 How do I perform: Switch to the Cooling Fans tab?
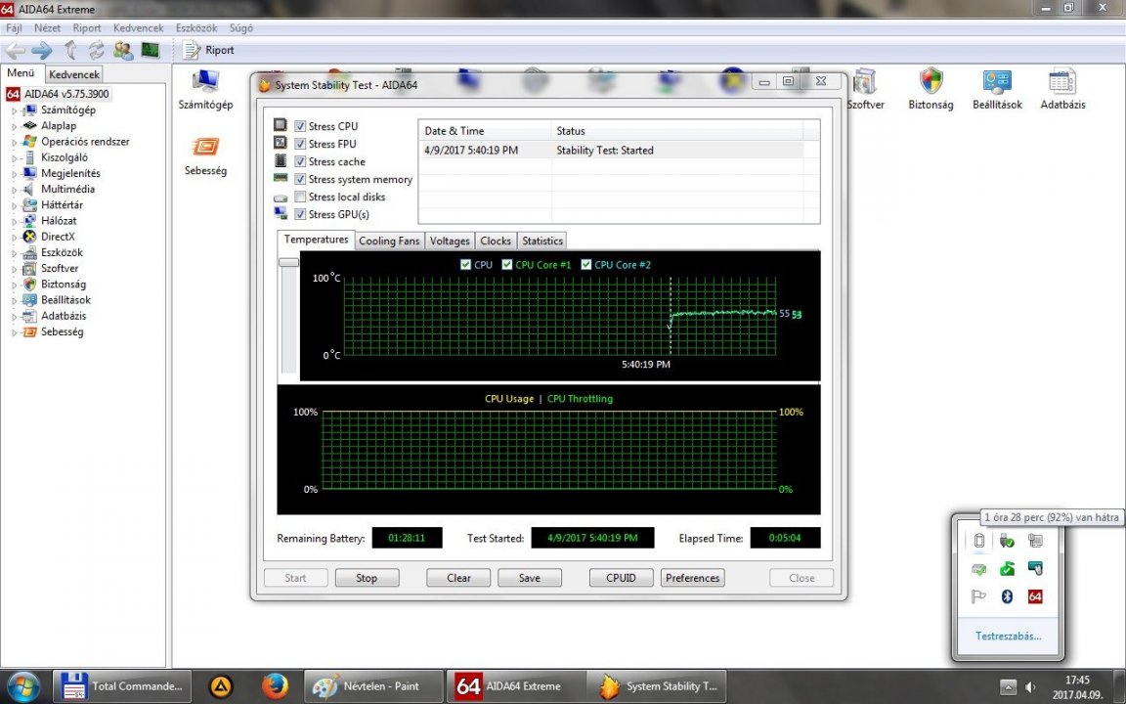click(389, 241)
